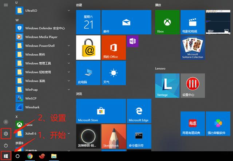Launch Microsoft Solitaire Collection tile

193,47
